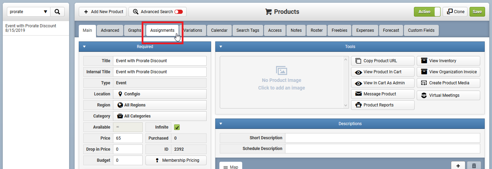The image size is (492, 169).
Task: Click View In Cart As Admin
Action: point(383,83)
